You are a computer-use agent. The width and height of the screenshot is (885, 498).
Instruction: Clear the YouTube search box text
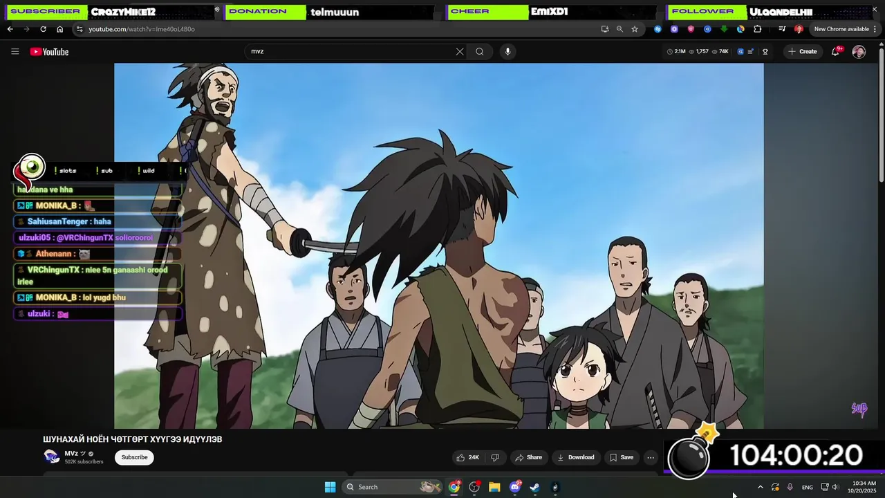coord(460,51)
